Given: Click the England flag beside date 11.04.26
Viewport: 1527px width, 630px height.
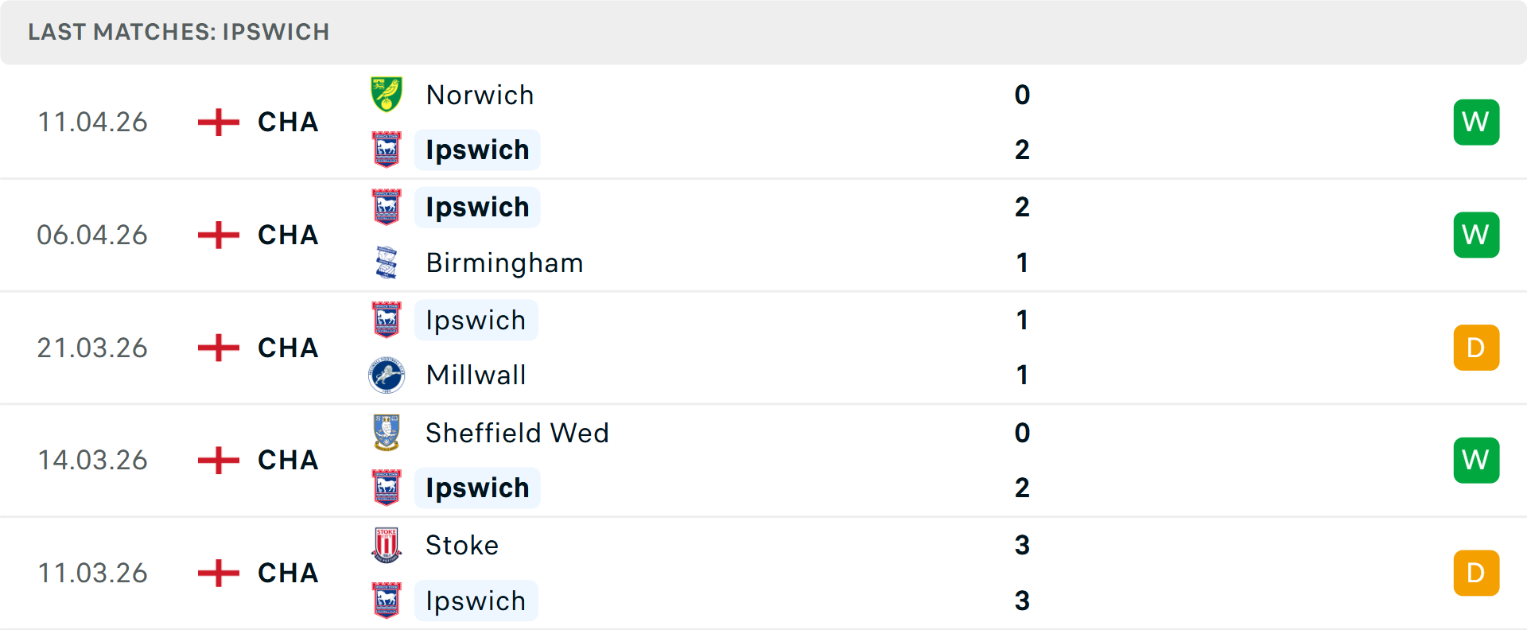Looking at the screenshot, I should [x=217, y=122].
